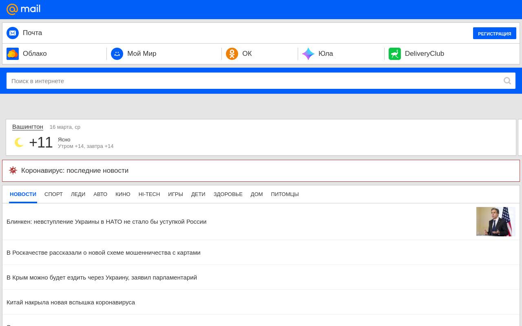Switch to the СПОРТ tab
The image size is (522, 326).
click(x=53, y=194)
